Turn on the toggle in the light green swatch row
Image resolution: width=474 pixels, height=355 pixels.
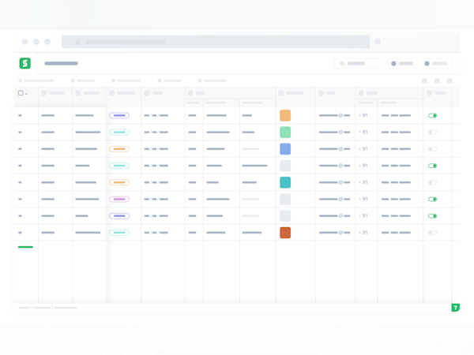[x=433, y=133]
